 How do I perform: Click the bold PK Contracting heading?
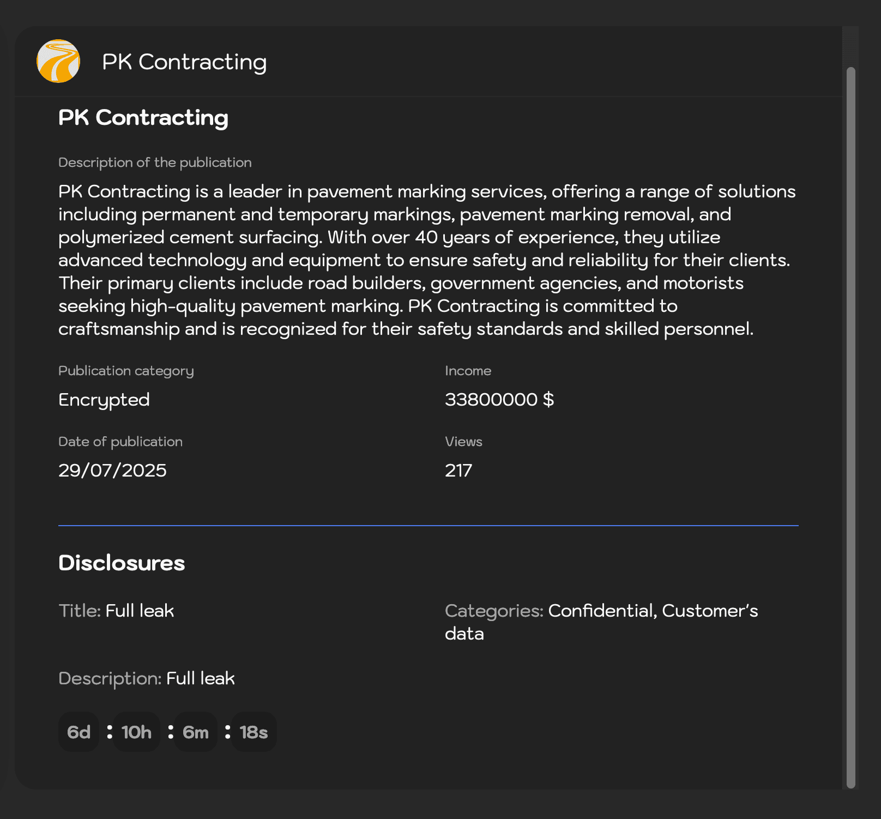click(x=143, y=118)
